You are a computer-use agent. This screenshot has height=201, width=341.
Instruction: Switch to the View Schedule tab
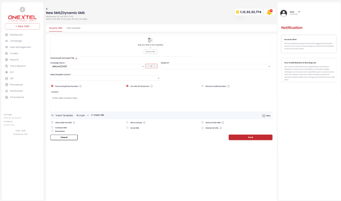click(x=73, y=28)
